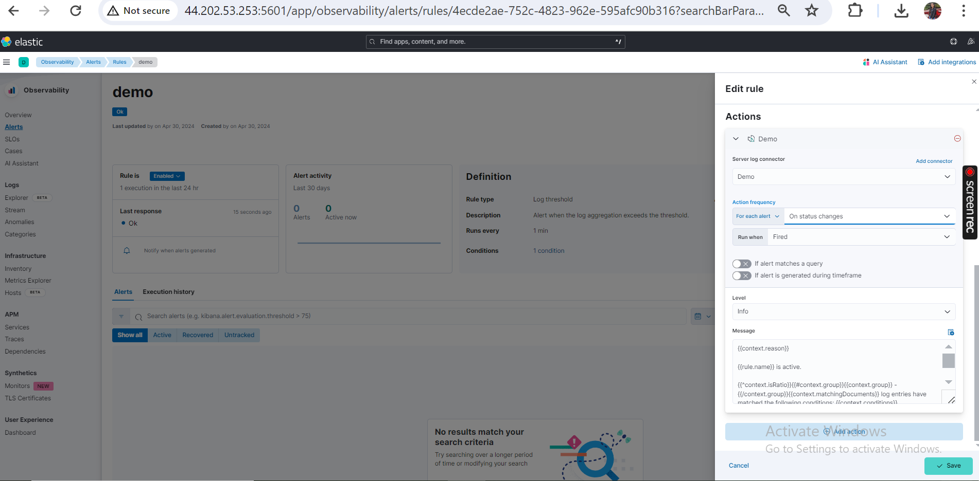Click the Message scrollbar down arrow
979x481 pixels.
(948, 382)
